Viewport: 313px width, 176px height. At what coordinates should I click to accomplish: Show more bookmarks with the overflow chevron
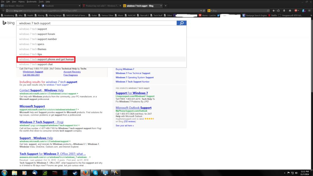tap(311, 15)
